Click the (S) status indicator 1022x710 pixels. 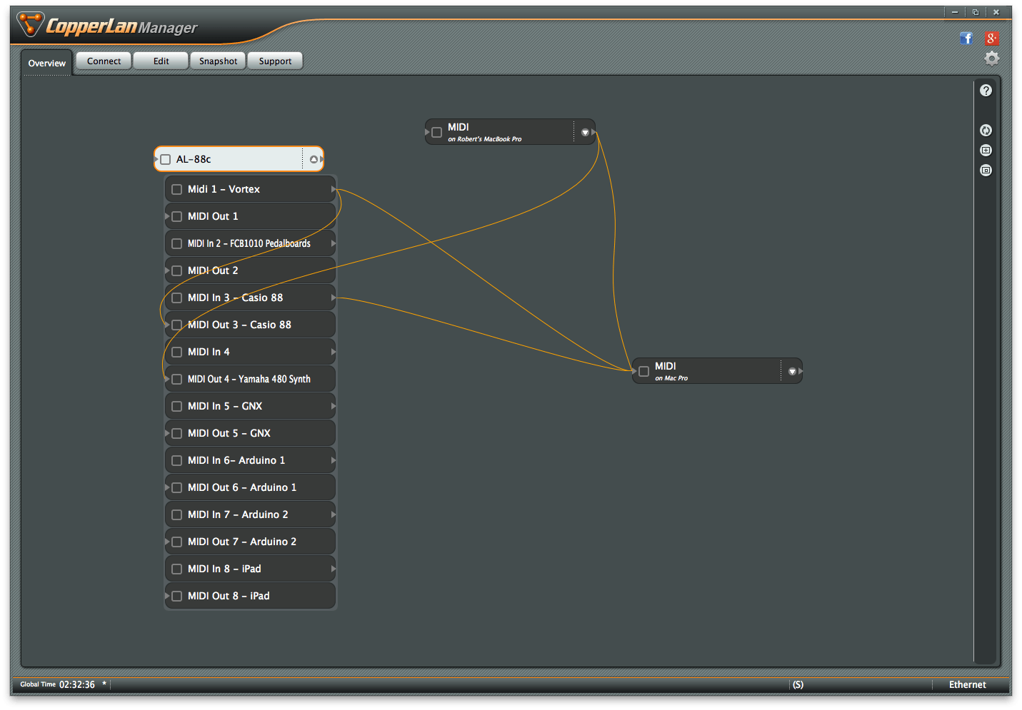(x=798, y=684)
